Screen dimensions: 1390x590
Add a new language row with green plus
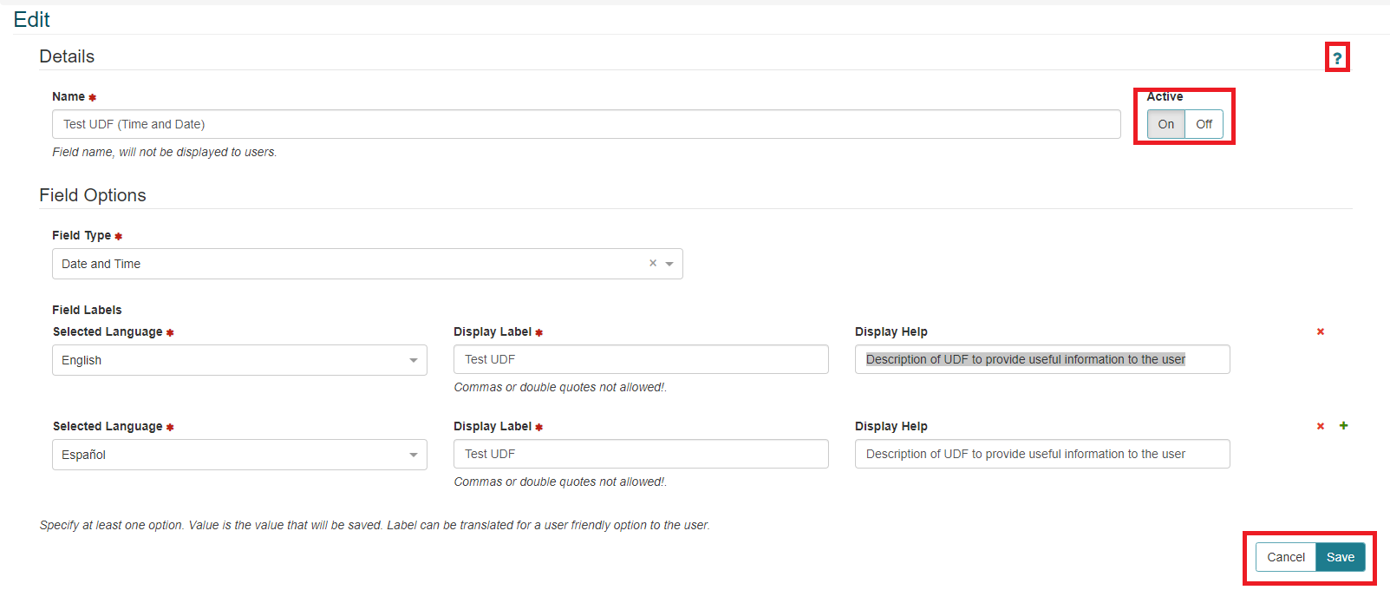1343,426
